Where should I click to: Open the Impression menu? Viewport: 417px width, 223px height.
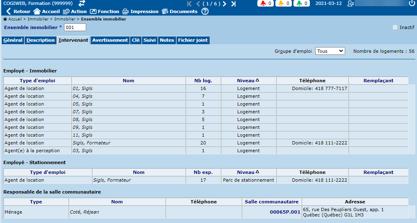140,11
